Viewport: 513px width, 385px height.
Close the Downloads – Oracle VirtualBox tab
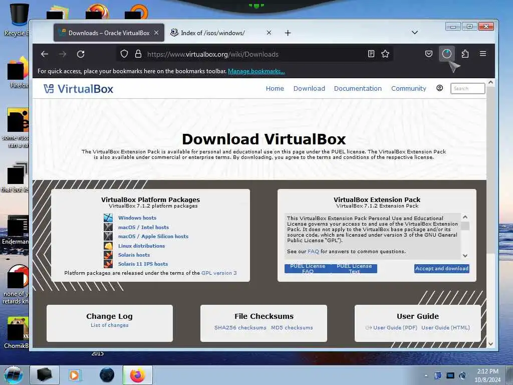(156, 33)
